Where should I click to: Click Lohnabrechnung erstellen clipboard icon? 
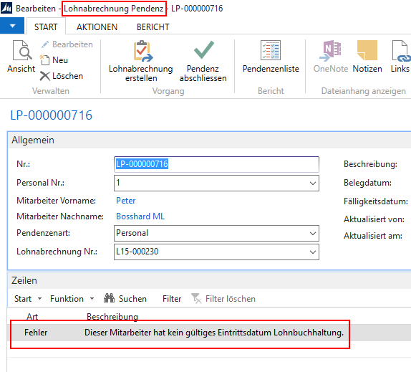[143, 51]
